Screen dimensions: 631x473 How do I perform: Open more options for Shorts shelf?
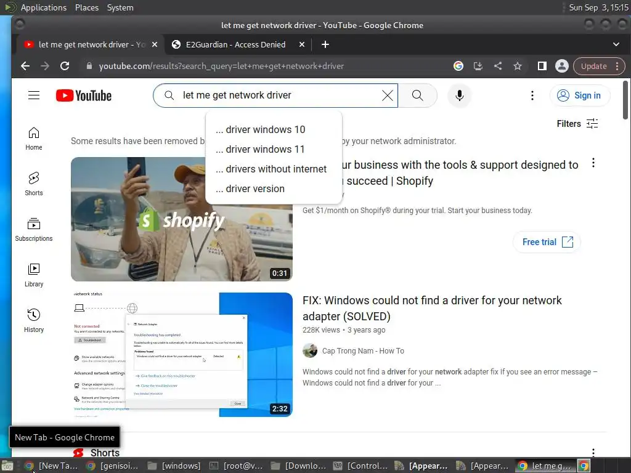pyautogui.click(x=593, y=452)
